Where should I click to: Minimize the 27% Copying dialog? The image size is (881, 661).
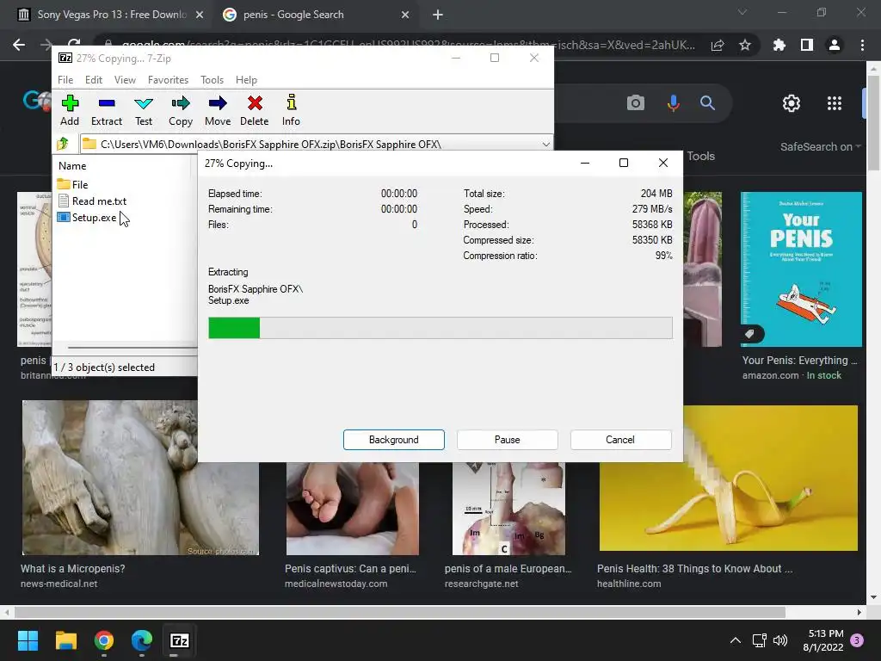tap(585, 163)
